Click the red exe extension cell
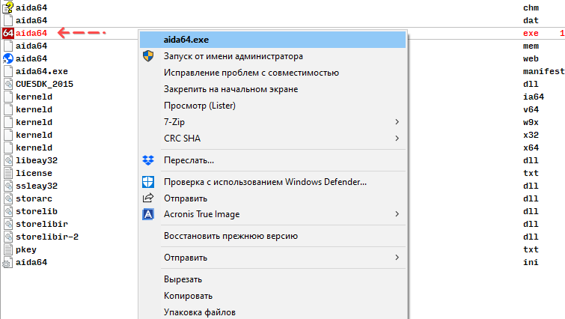565x319 pixels. (x=531, y=33)
